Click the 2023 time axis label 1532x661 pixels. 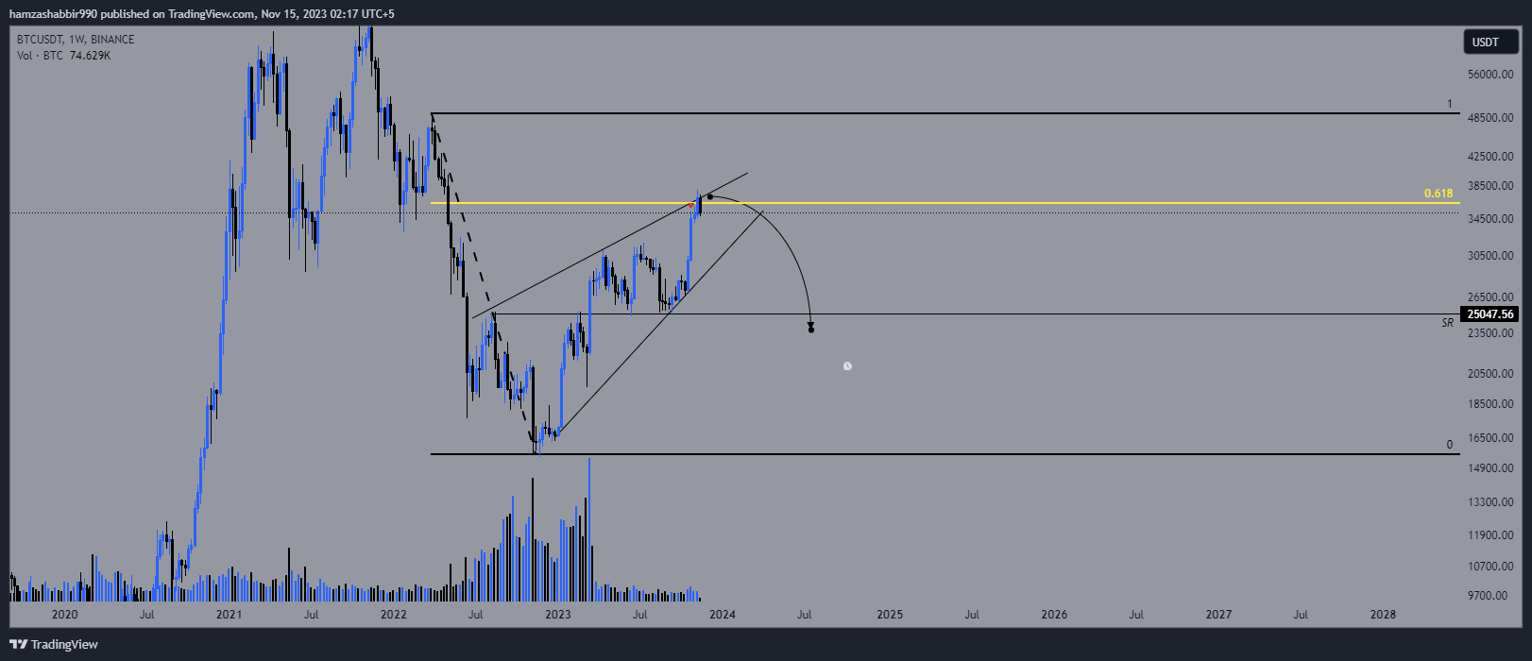click(558, 615)
